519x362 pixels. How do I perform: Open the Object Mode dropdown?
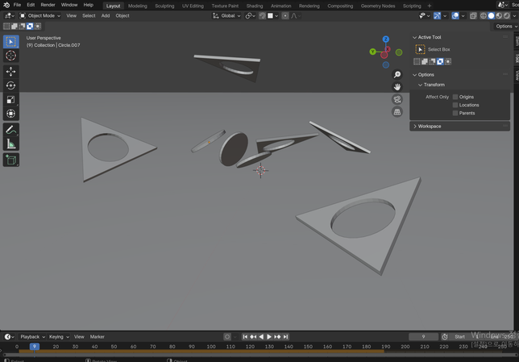(40, 15)
